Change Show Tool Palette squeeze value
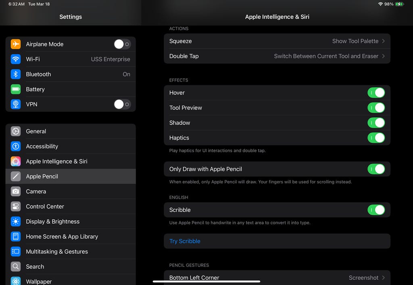The image size is (413, 285). pos(355,41)
